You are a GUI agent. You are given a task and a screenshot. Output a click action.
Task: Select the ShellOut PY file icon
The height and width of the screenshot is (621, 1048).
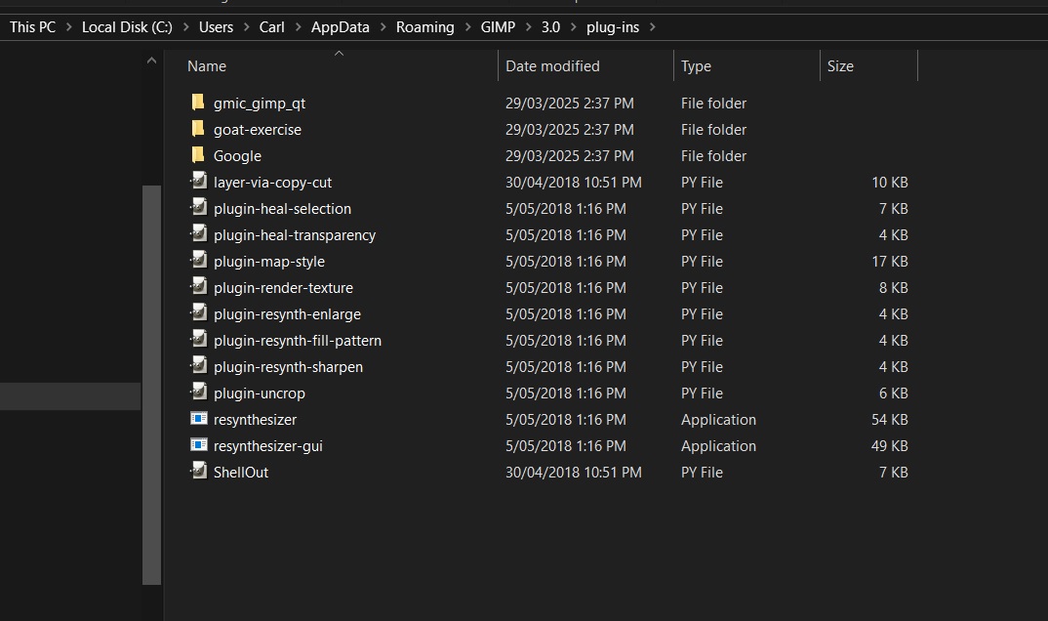[198, 472]
